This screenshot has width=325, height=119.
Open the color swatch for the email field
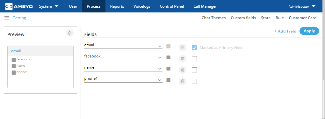(x=169, y=46)
